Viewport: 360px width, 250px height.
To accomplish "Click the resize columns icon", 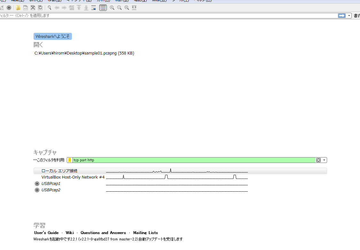I will (134, 8).
